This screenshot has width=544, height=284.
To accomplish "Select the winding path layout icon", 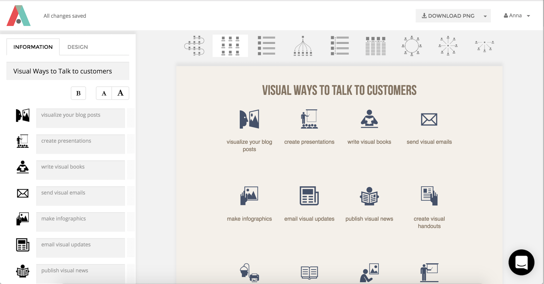I will tap(194, 46).
